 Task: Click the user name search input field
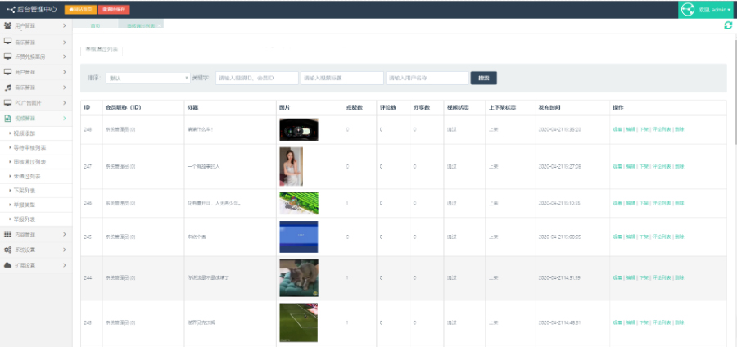tap(426, 79)
